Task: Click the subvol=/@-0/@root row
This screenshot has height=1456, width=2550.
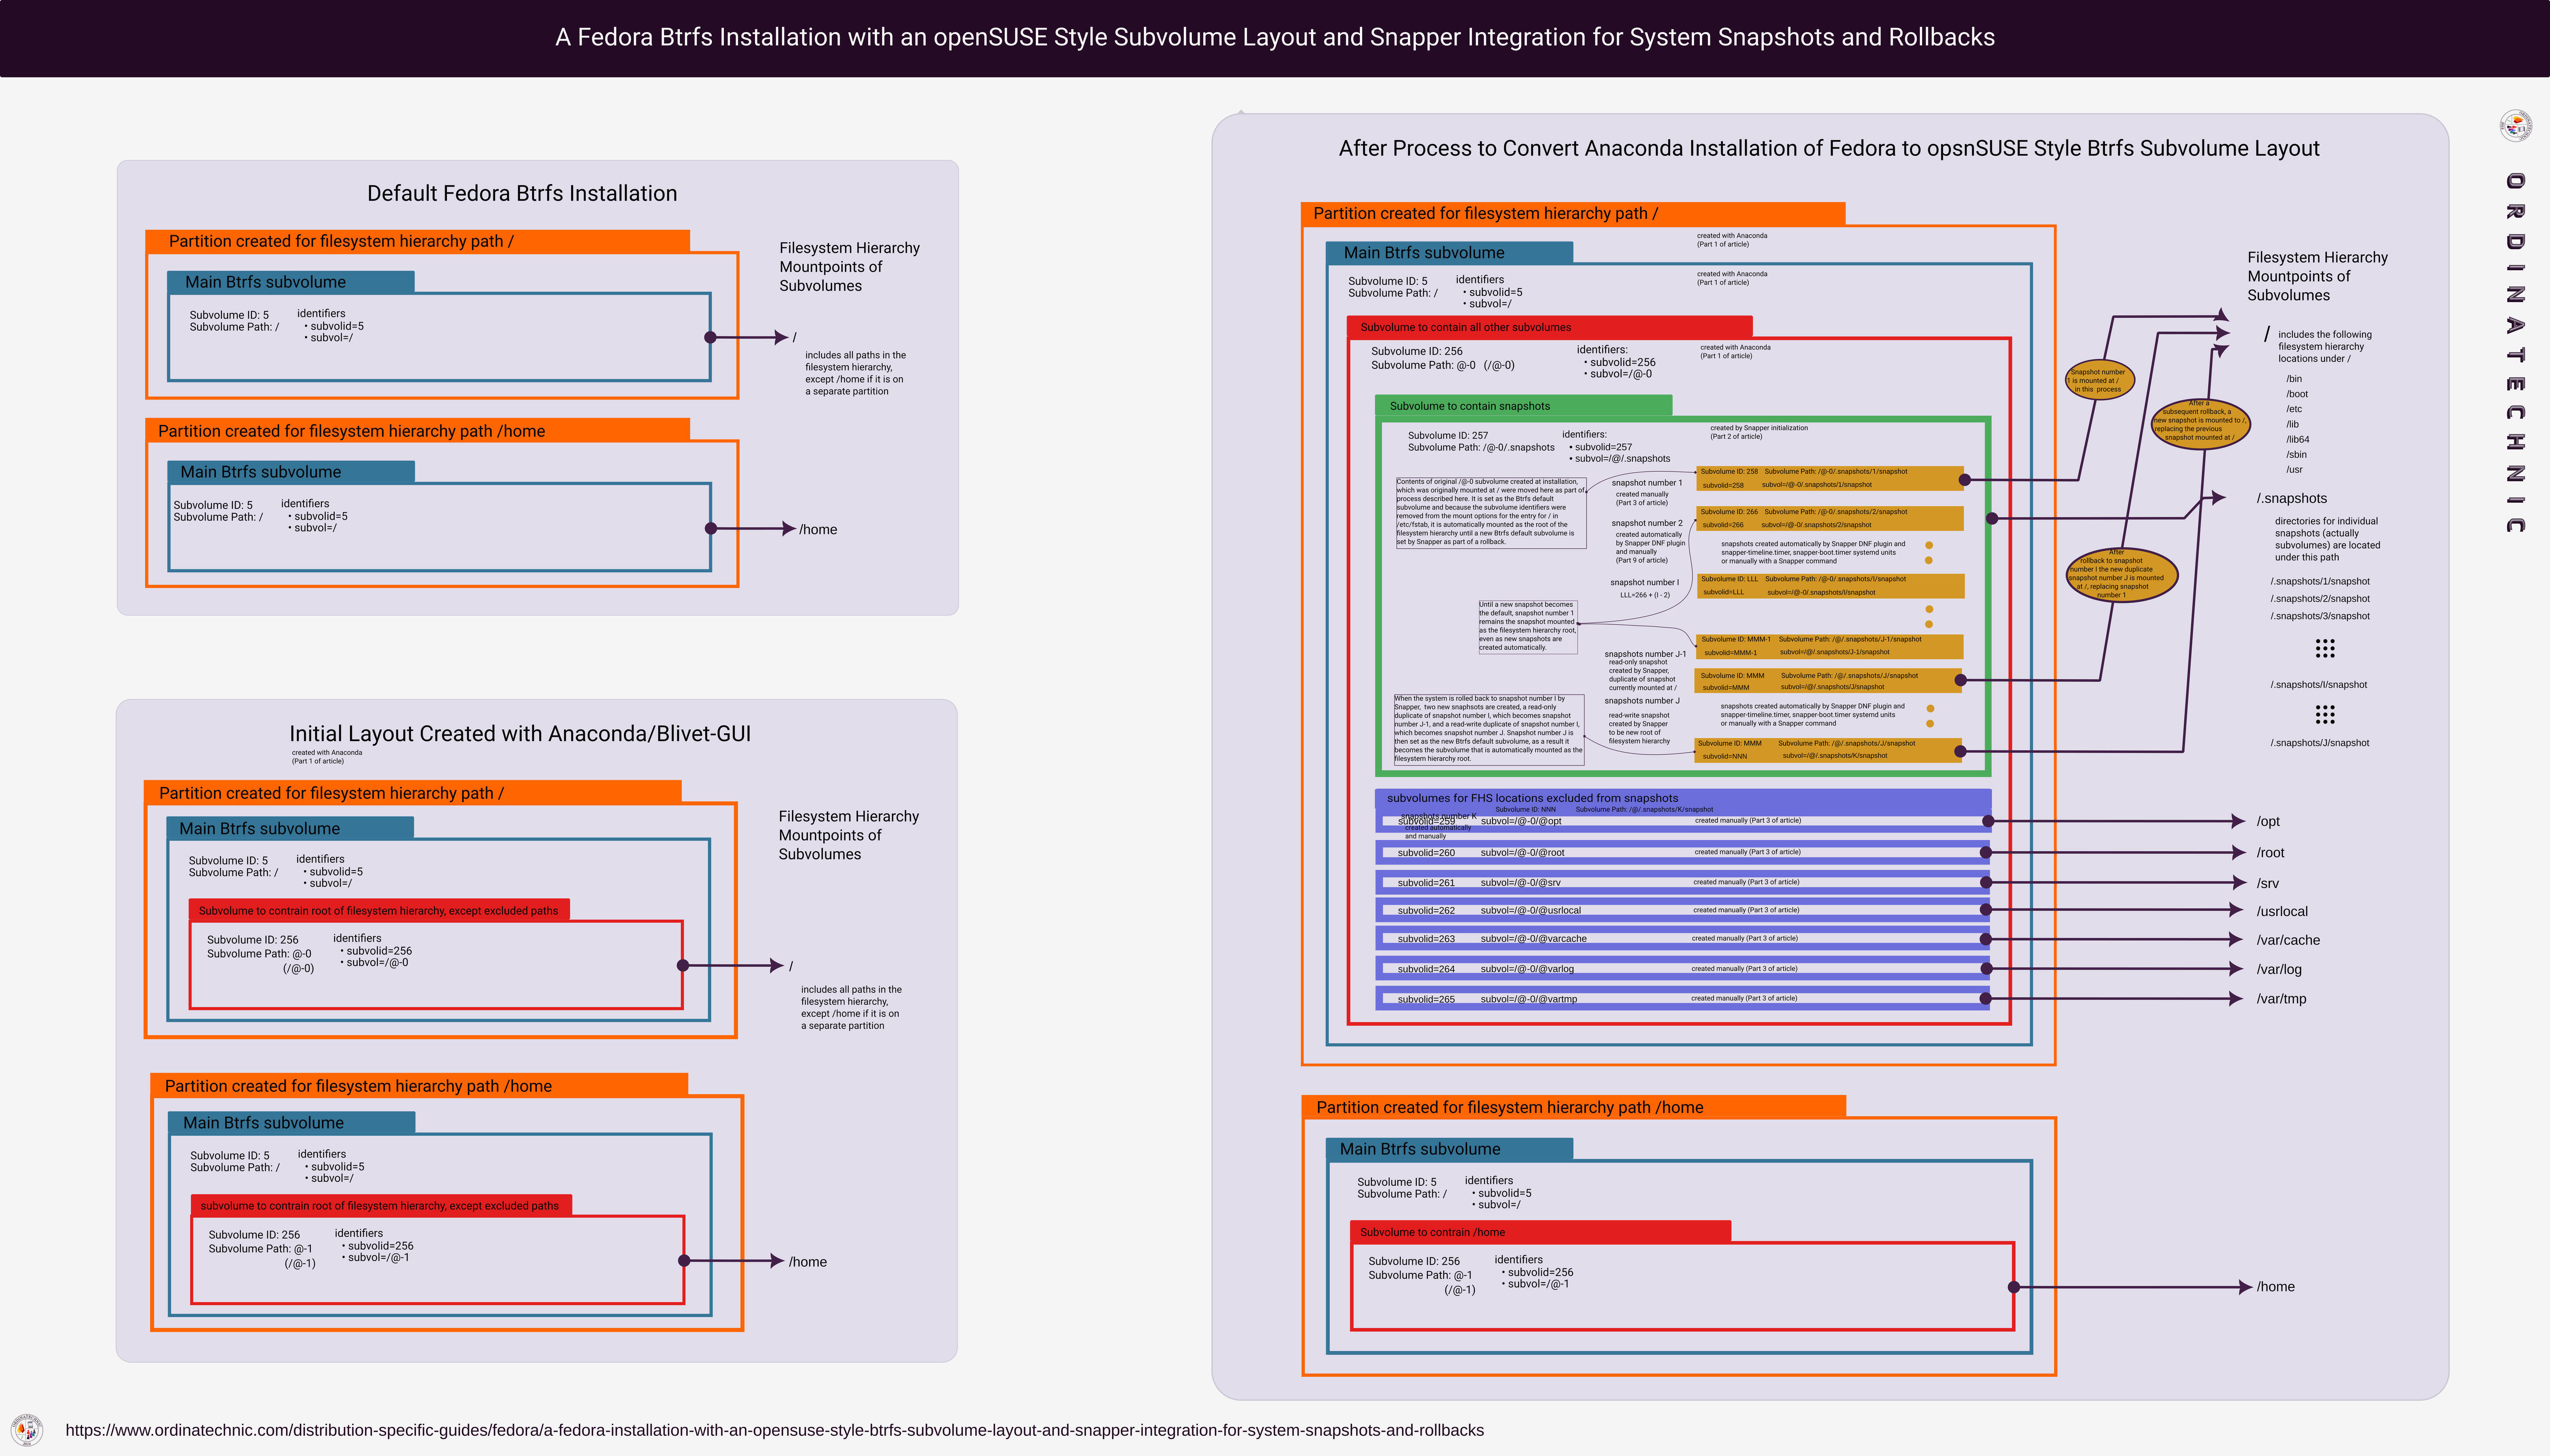Action: 1683,852
